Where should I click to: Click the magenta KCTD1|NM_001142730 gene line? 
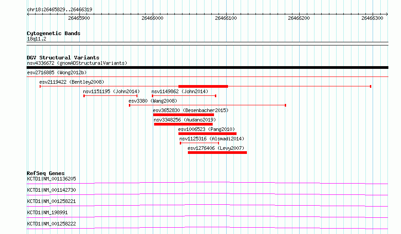tap(207, 194)
